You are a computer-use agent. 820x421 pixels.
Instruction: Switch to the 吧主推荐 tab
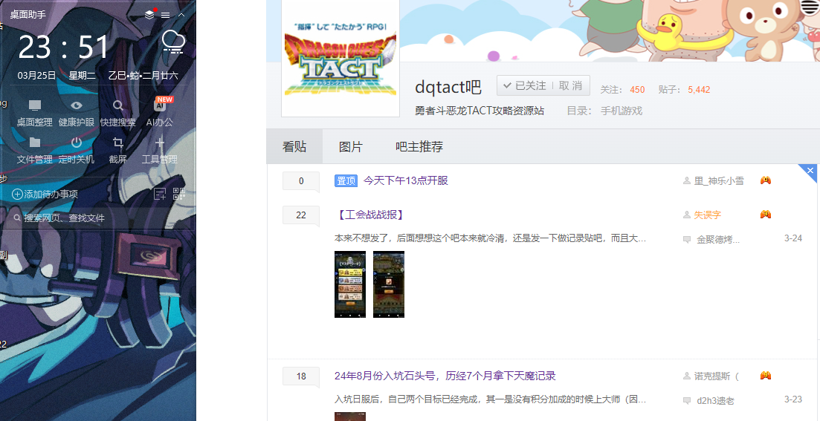point(419,147)
